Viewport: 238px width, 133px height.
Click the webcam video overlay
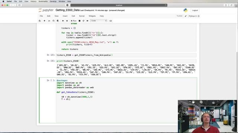tap(208, 116)
